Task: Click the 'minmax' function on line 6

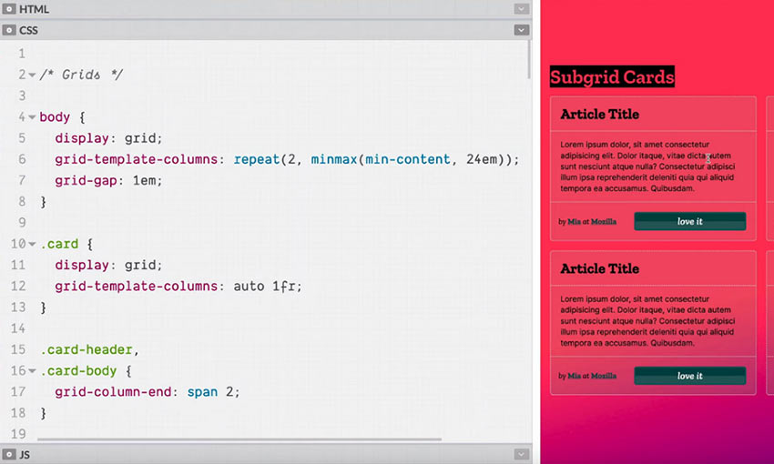Action: coord(333,159)
